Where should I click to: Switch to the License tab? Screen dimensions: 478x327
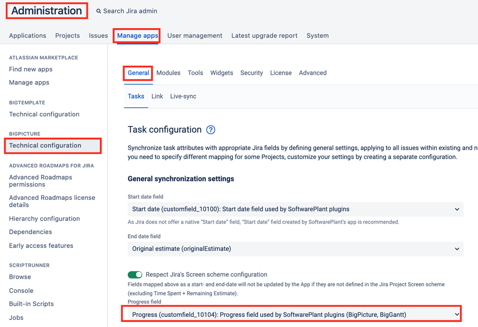pyautogui.click(x=281, y=73)
